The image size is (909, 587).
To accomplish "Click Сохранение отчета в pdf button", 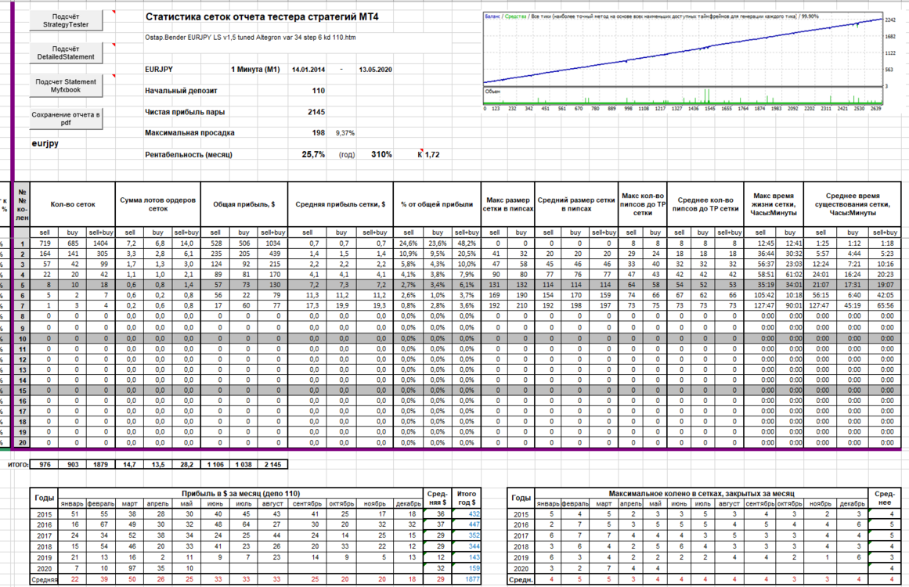I will pos(66,118).
